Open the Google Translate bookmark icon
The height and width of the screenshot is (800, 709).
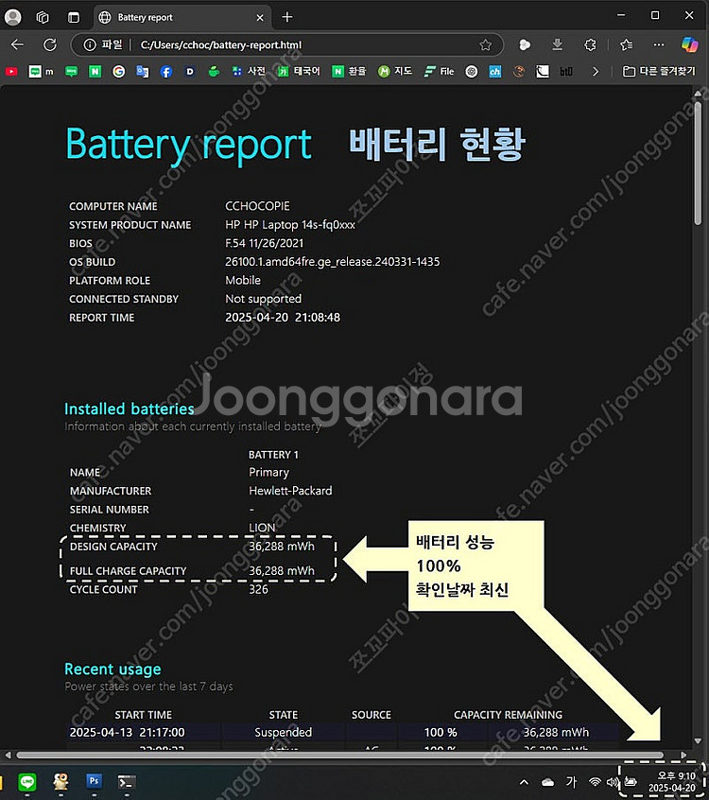pyautogui.click(x=143, y=72)
